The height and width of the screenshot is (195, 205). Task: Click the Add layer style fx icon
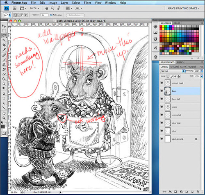pyautogui.click(x=170, y=192)
